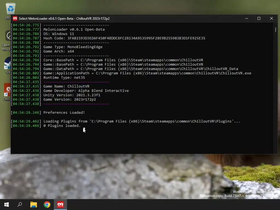Open the Windows Start menu
This screenshot has height=210, width=280.
point(7,205)
